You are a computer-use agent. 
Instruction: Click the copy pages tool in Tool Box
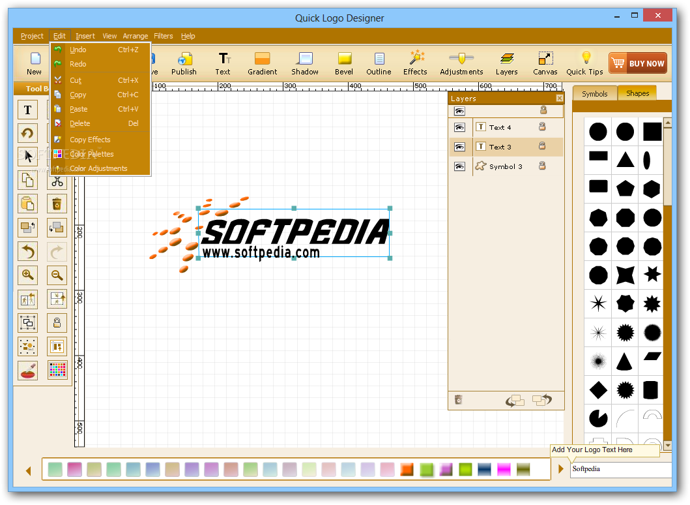[x=28, y=180]
